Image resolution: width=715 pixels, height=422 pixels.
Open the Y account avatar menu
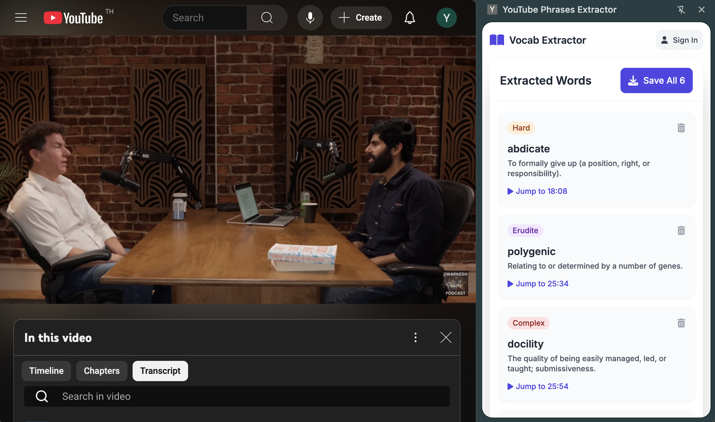click(446, 18)
